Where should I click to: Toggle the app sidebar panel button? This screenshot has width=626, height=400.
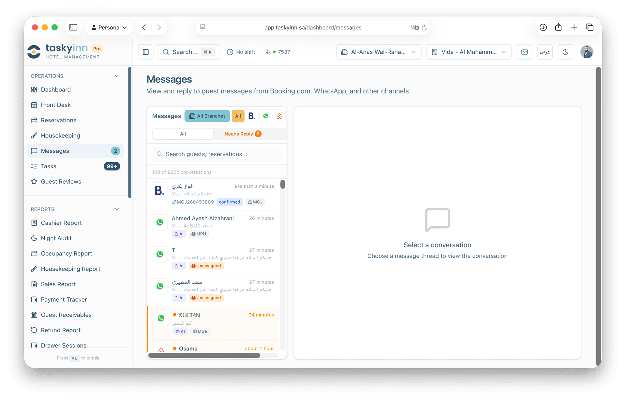(146, 52)
